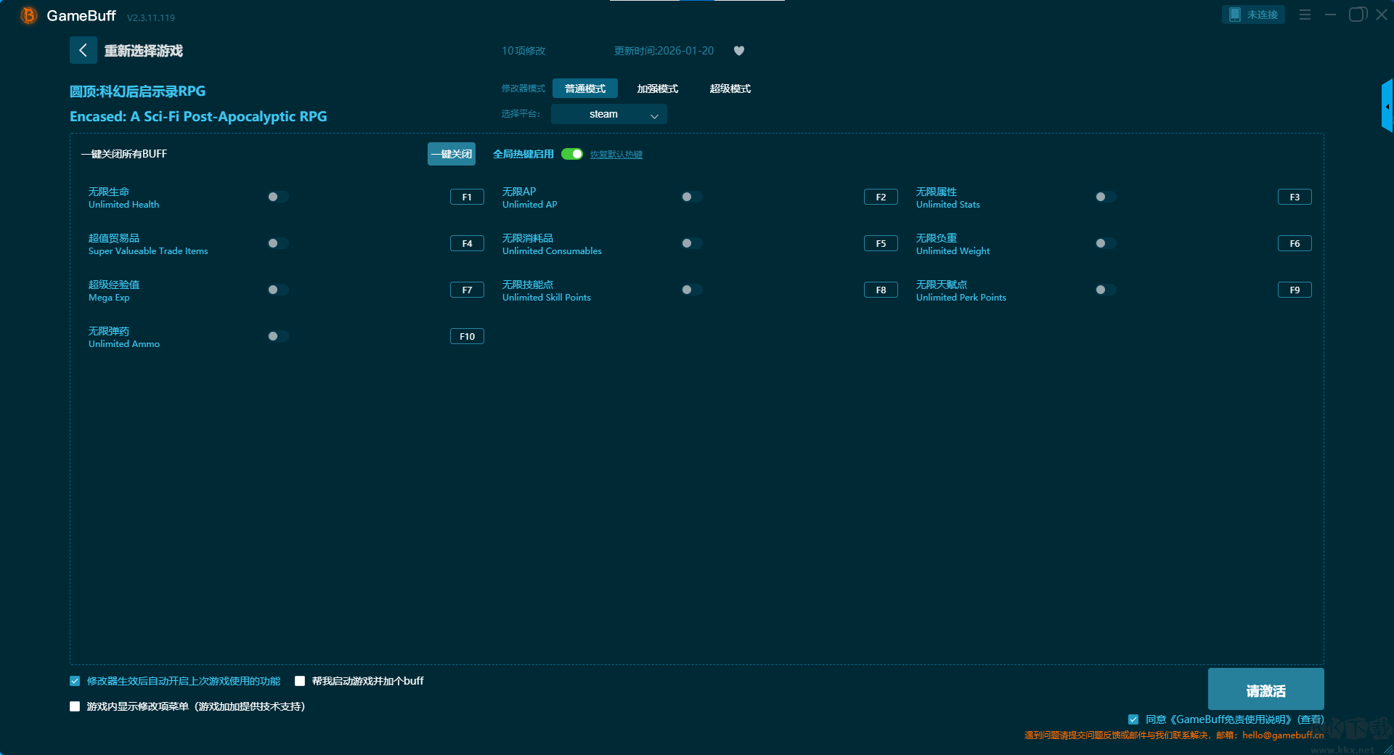Click the one-key close all button
This screenshot has height=755, width=1394.
coord(451,154)
